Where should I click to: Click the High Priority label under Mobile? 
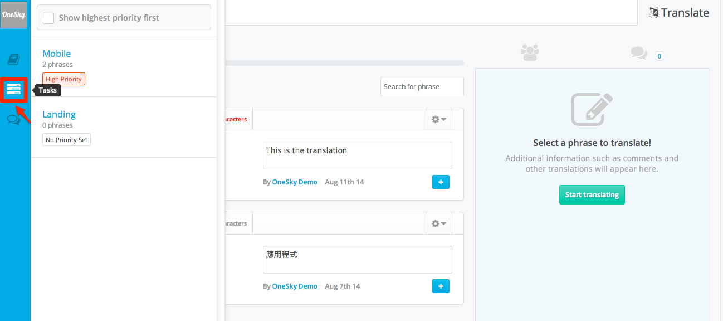tap(63, 79)
